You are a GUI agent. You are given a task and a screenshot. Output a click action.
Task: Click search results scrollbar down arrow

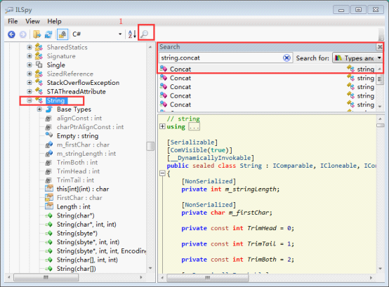(x=380, y=107)
